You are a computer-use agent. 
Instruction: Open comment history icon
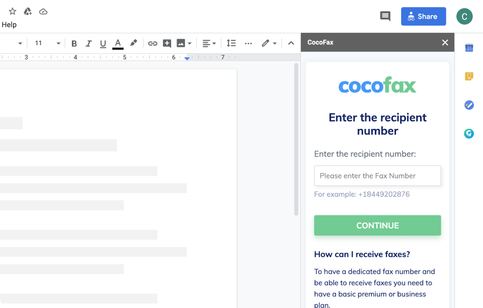click(385, 16)
